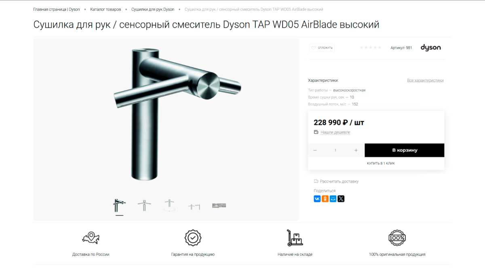The image size is (485, 272).
Task: Select the second product thumbnail
Action: pos(144,206)
